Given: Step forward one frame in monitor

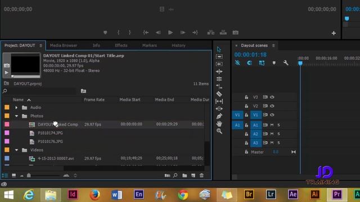Looking at the screenshot, I should tap(183, 33).
